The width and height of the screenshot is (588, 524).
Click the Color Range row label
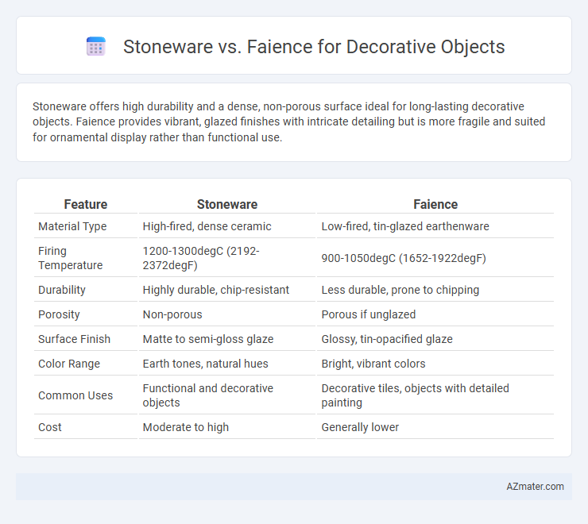69,364
